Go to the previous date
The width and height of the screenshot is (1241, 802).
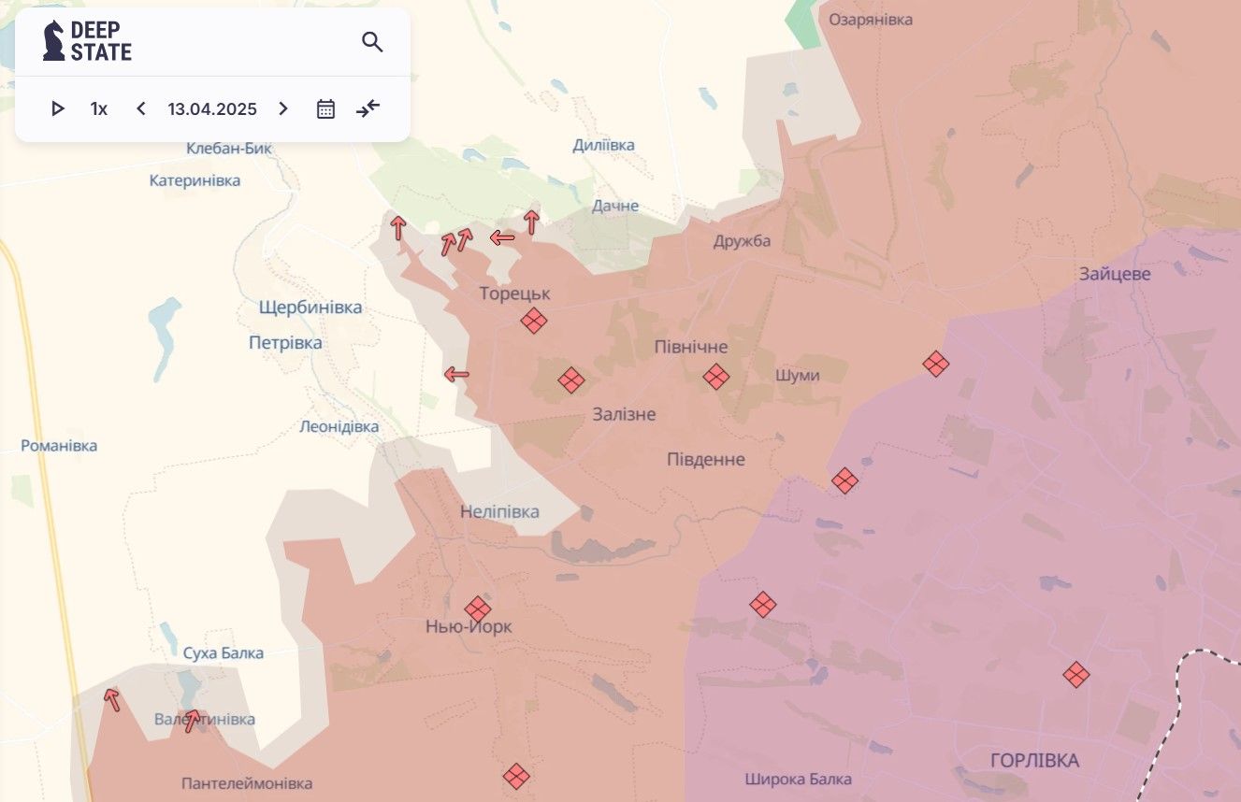(x=141, y=109)
